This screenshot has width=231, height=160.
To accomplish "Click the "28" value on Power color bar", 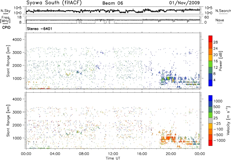I will coord(215,42).
